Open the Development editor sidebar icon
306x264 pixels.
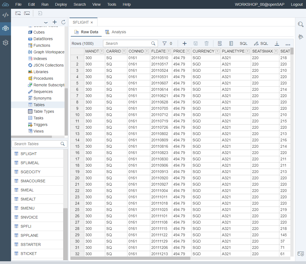5,15
